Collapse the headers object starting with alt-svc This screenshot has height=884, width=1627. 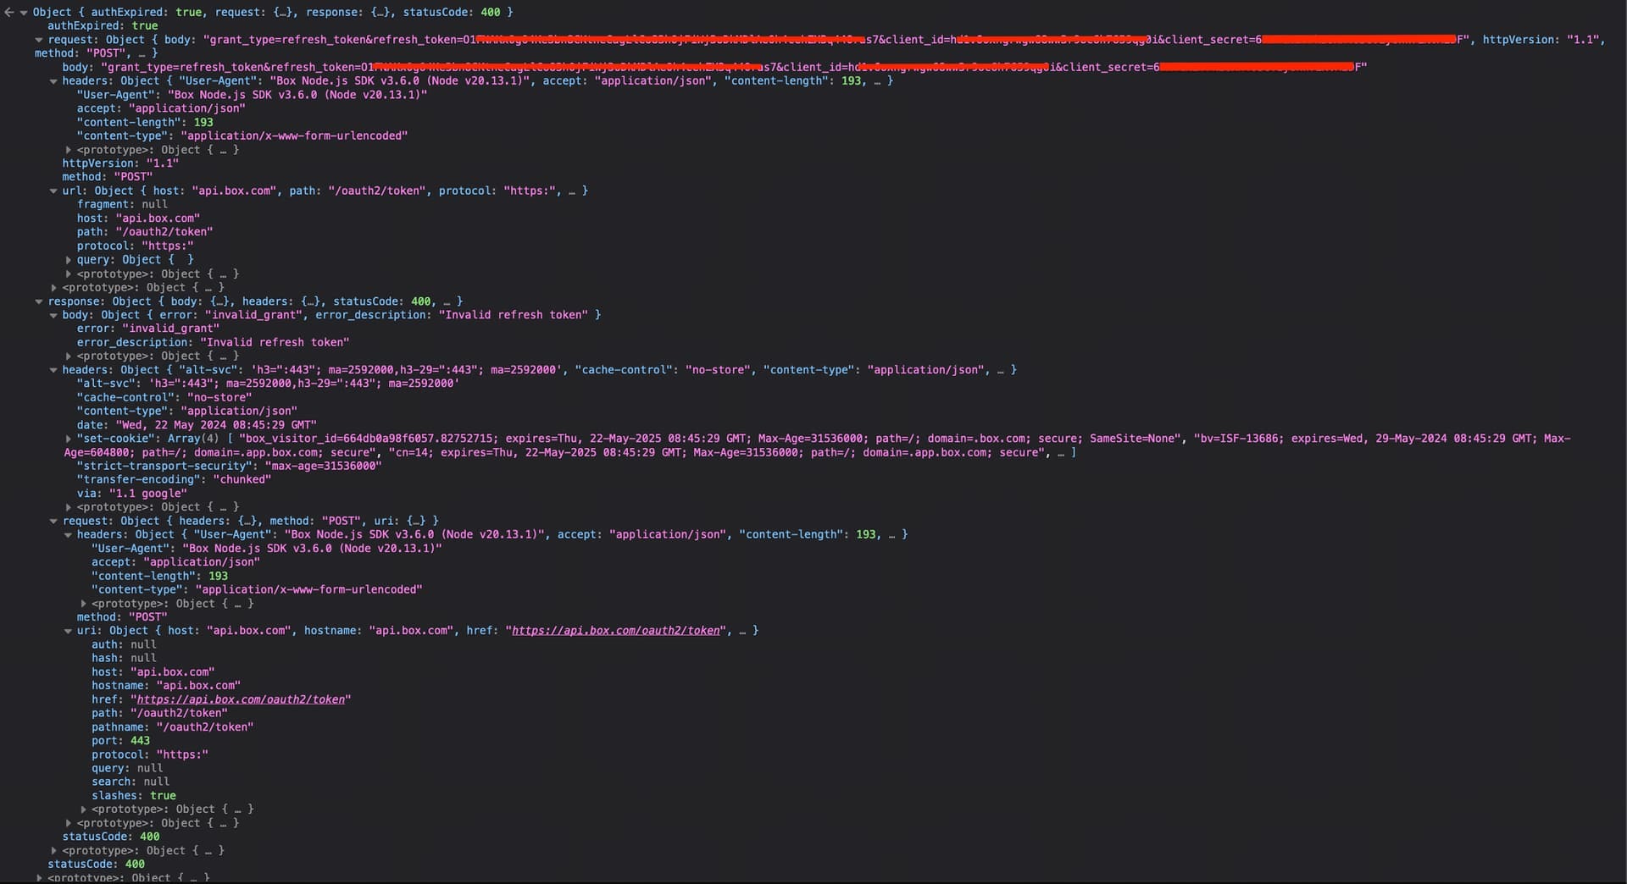pos(53,370)
